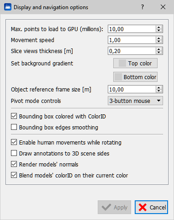
Task: Decrease Object reference frame size value
Action: coord(159,91)
